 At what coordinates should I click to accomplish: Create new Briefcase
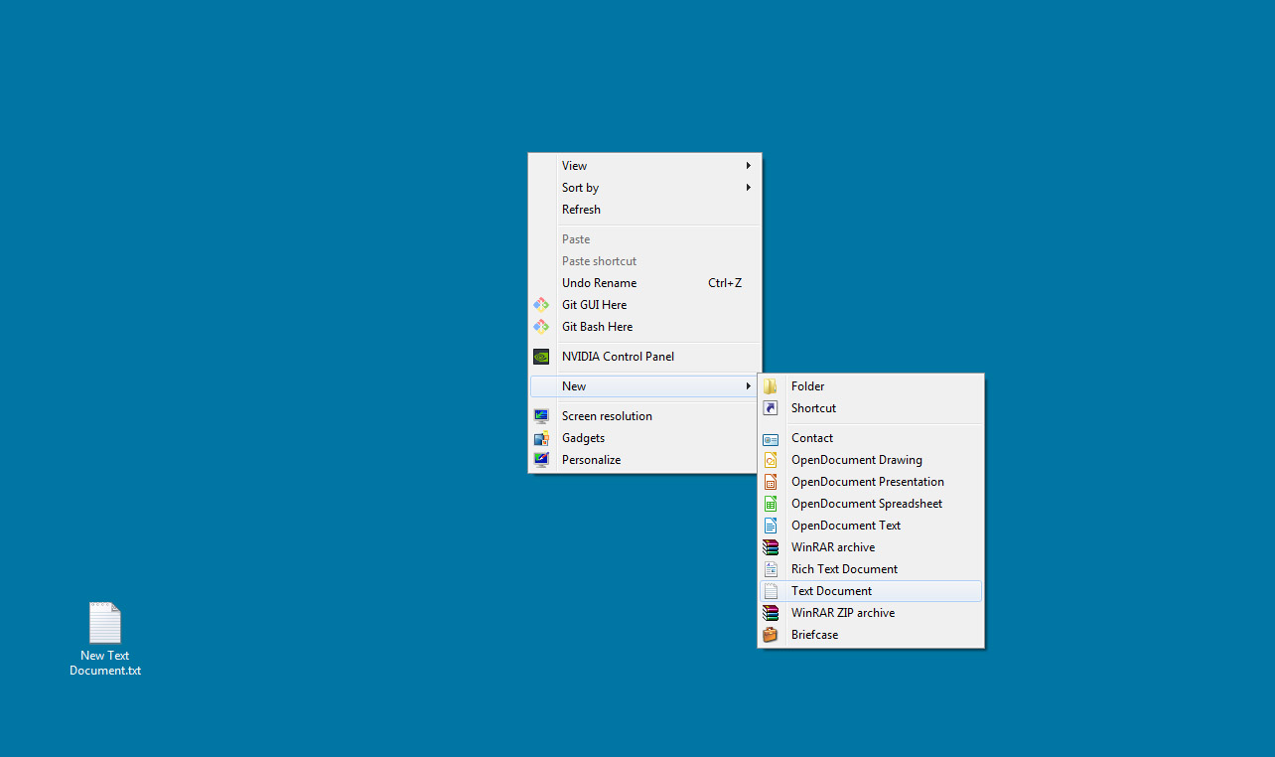pyautogui.click(x=871, y=635)
